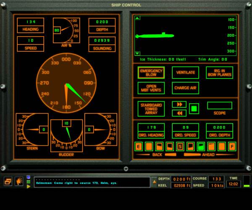Click the blue round indicator by message log
This screenshot has width=252, height=210.
pyautogui.click(x=29, y=177)
